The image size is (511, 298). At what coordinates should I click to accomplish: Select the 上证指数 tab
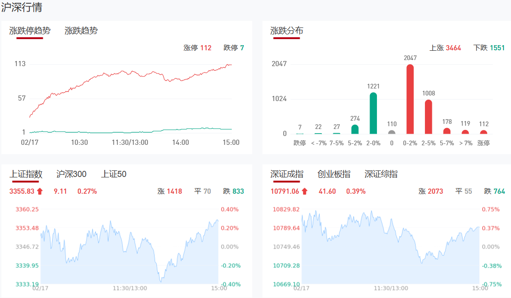tap(26, 174)
